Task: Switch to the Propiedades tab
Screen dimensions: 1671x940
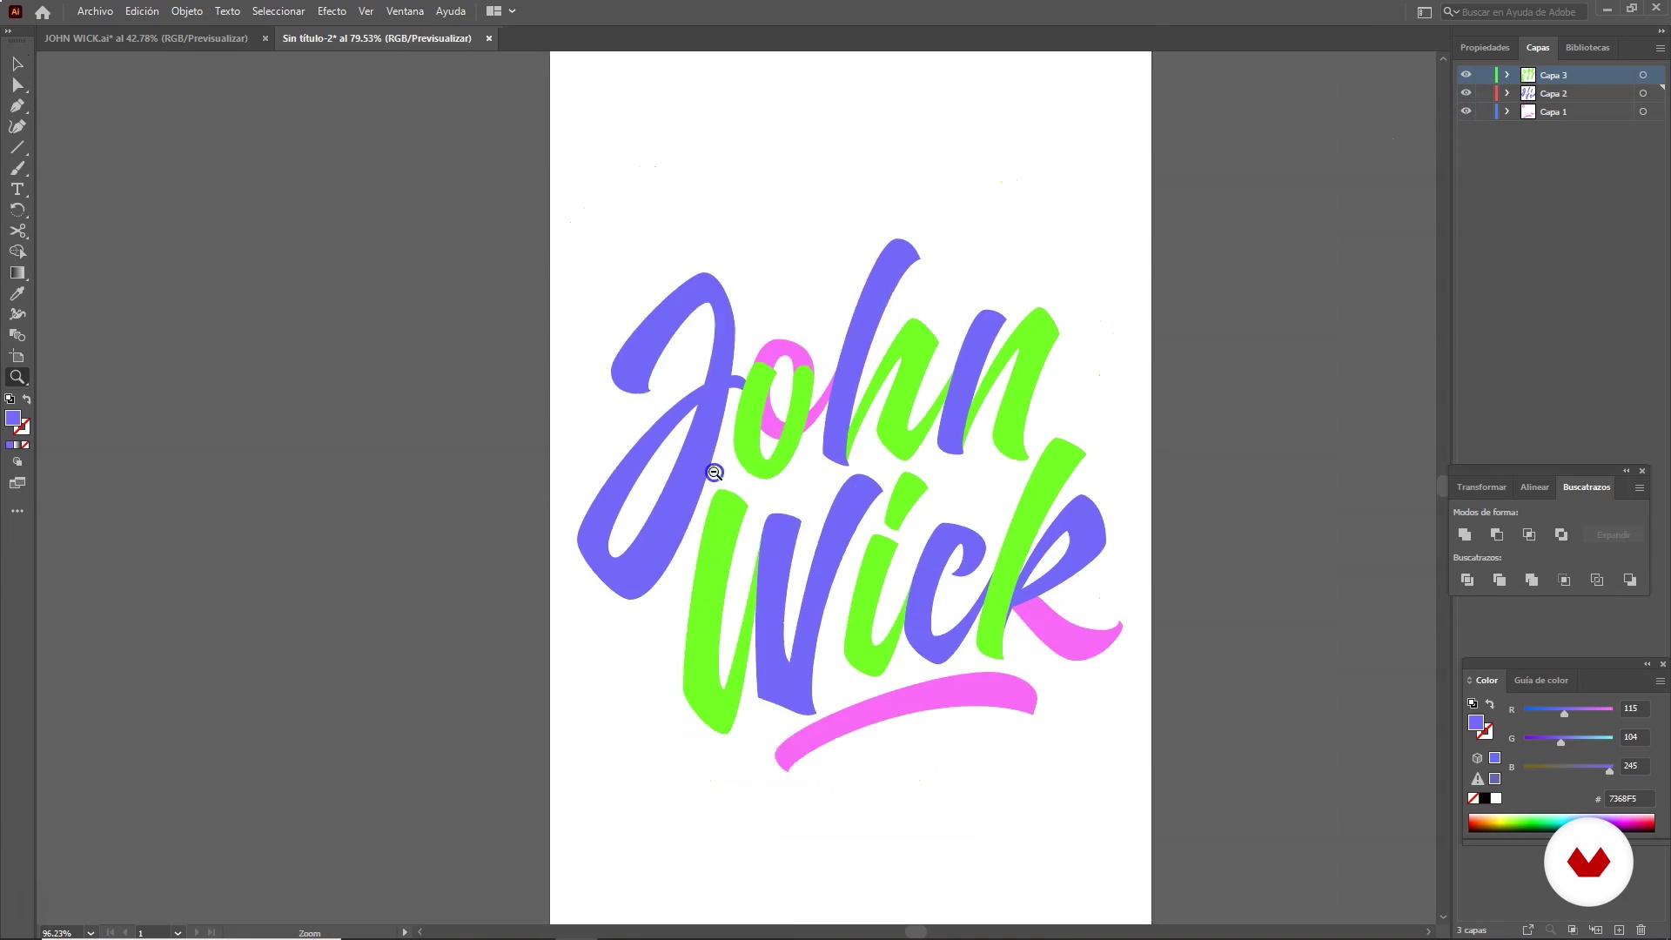Action: click(1485, 48)
